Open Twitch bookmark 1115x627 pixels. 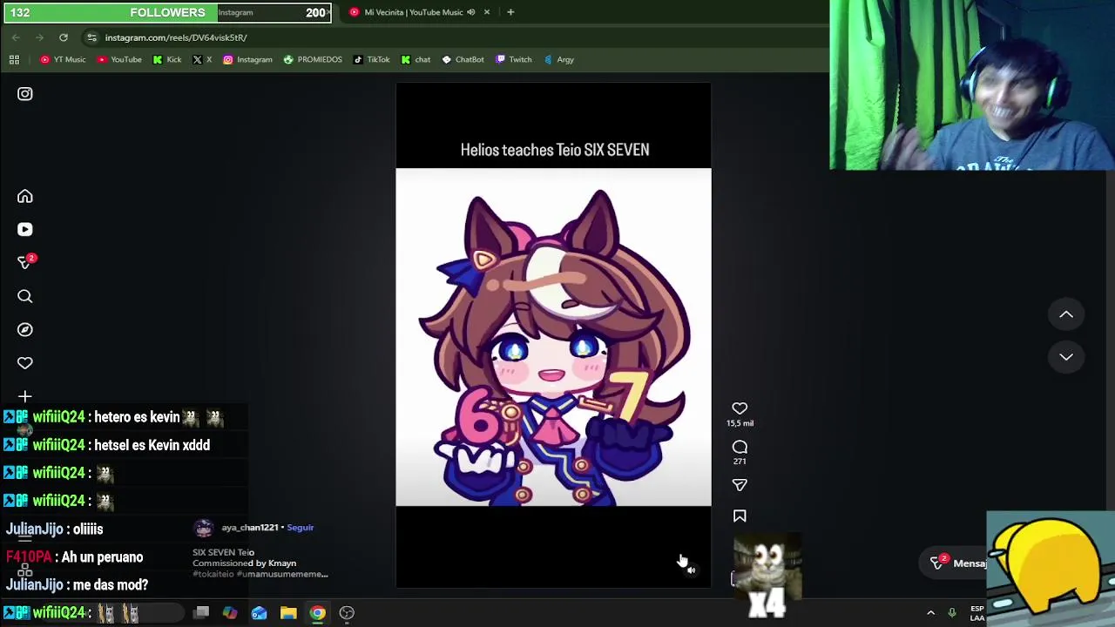coord(513,59)
